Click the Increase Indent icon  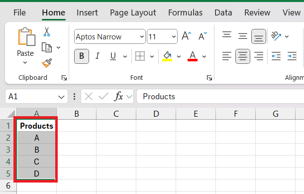[x=292, y=56]
